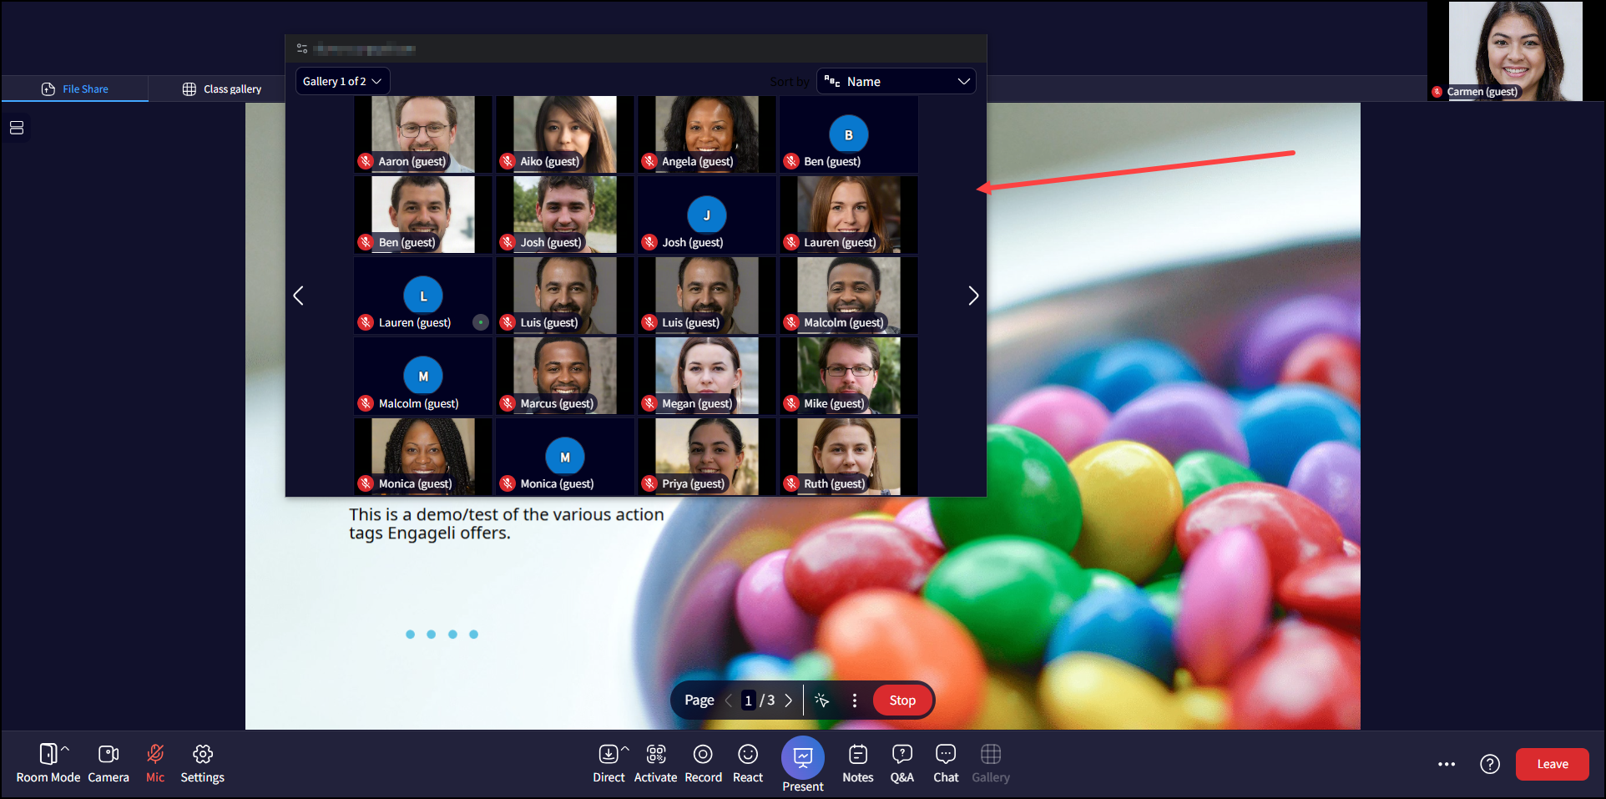The height and width of the screenshot is (799, 1606).
Task: Click the Leave button
Action: tap(1552, 764)
